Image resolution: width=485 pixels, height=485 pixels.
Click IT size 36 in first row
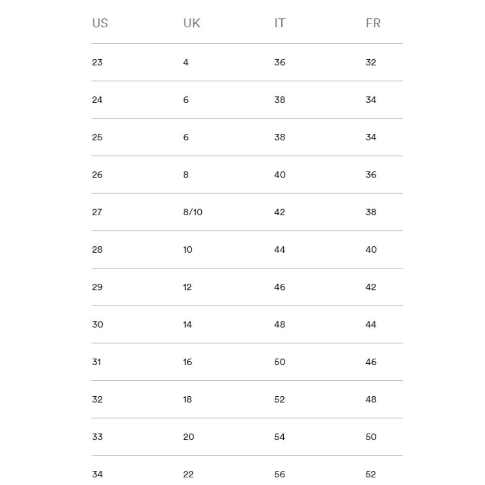point(280,62)
